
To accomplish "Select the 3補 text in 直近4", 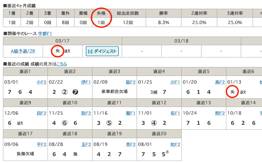I will pos(154,92).
